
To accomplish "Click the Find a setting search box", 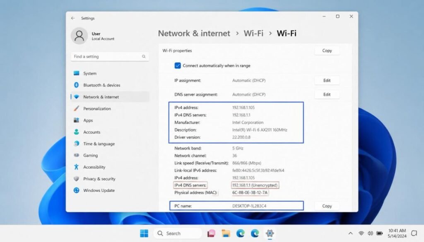I will point(110,56).
